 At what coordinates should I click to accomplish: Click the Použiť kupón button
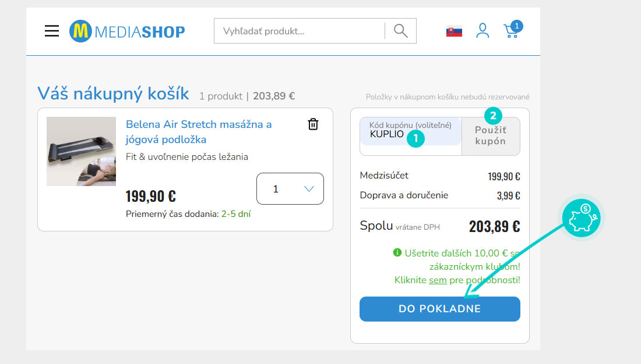pos(491,136)
